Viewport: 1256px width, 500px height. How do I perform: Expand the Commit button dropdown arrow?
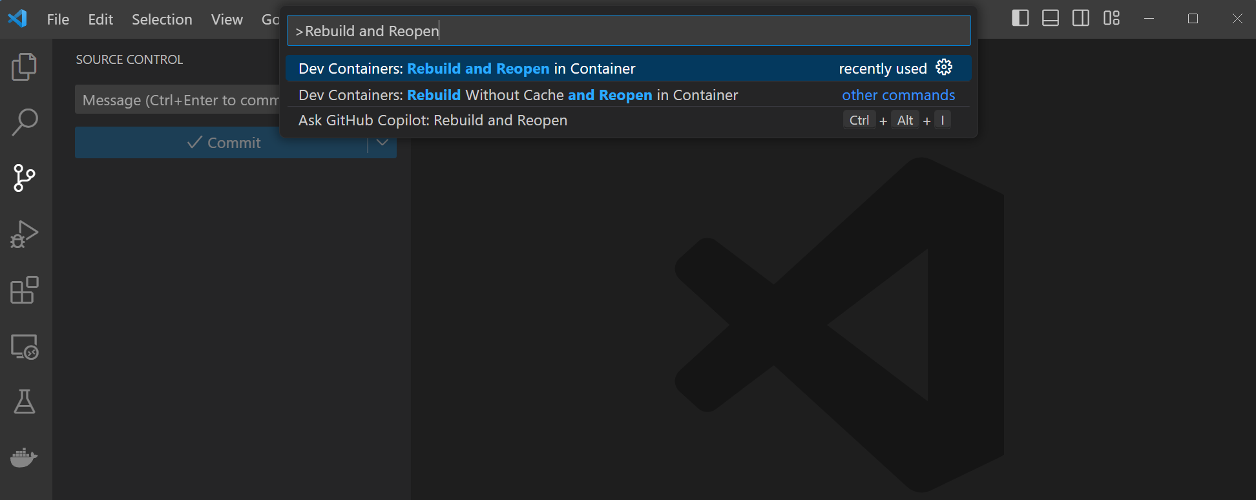(382, 142)
